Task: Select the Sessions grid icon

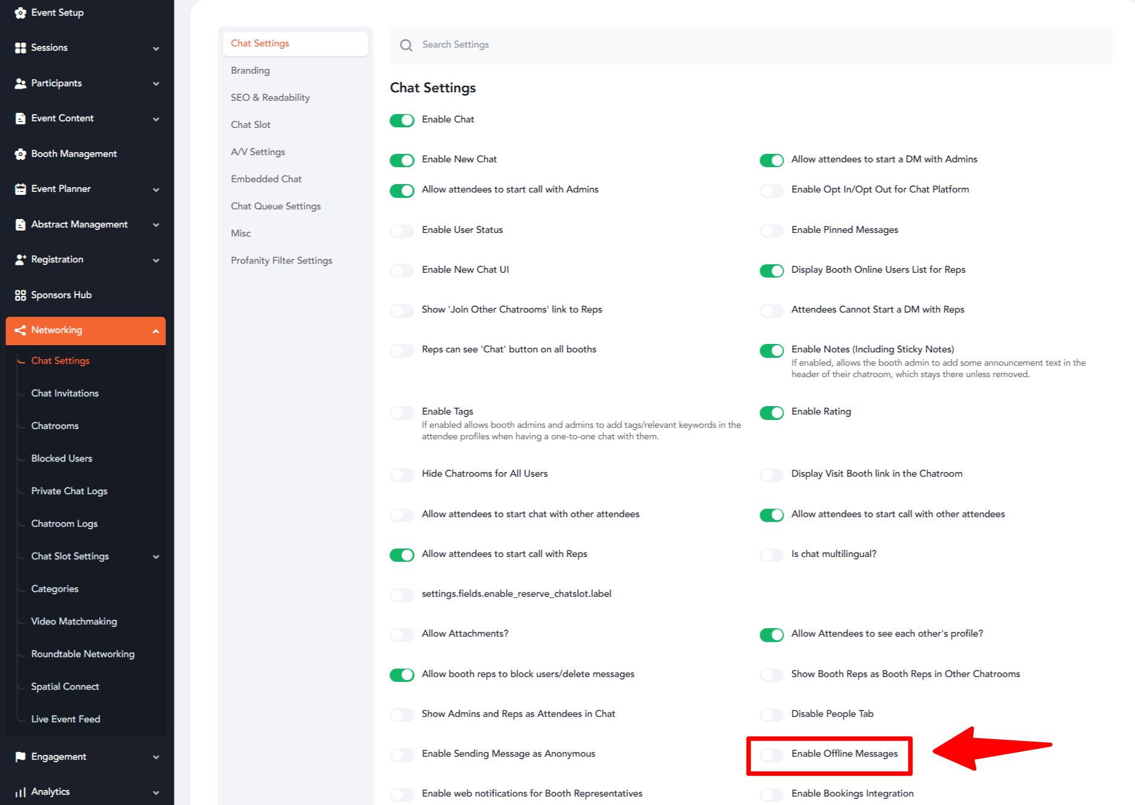Action: [20, 48]
